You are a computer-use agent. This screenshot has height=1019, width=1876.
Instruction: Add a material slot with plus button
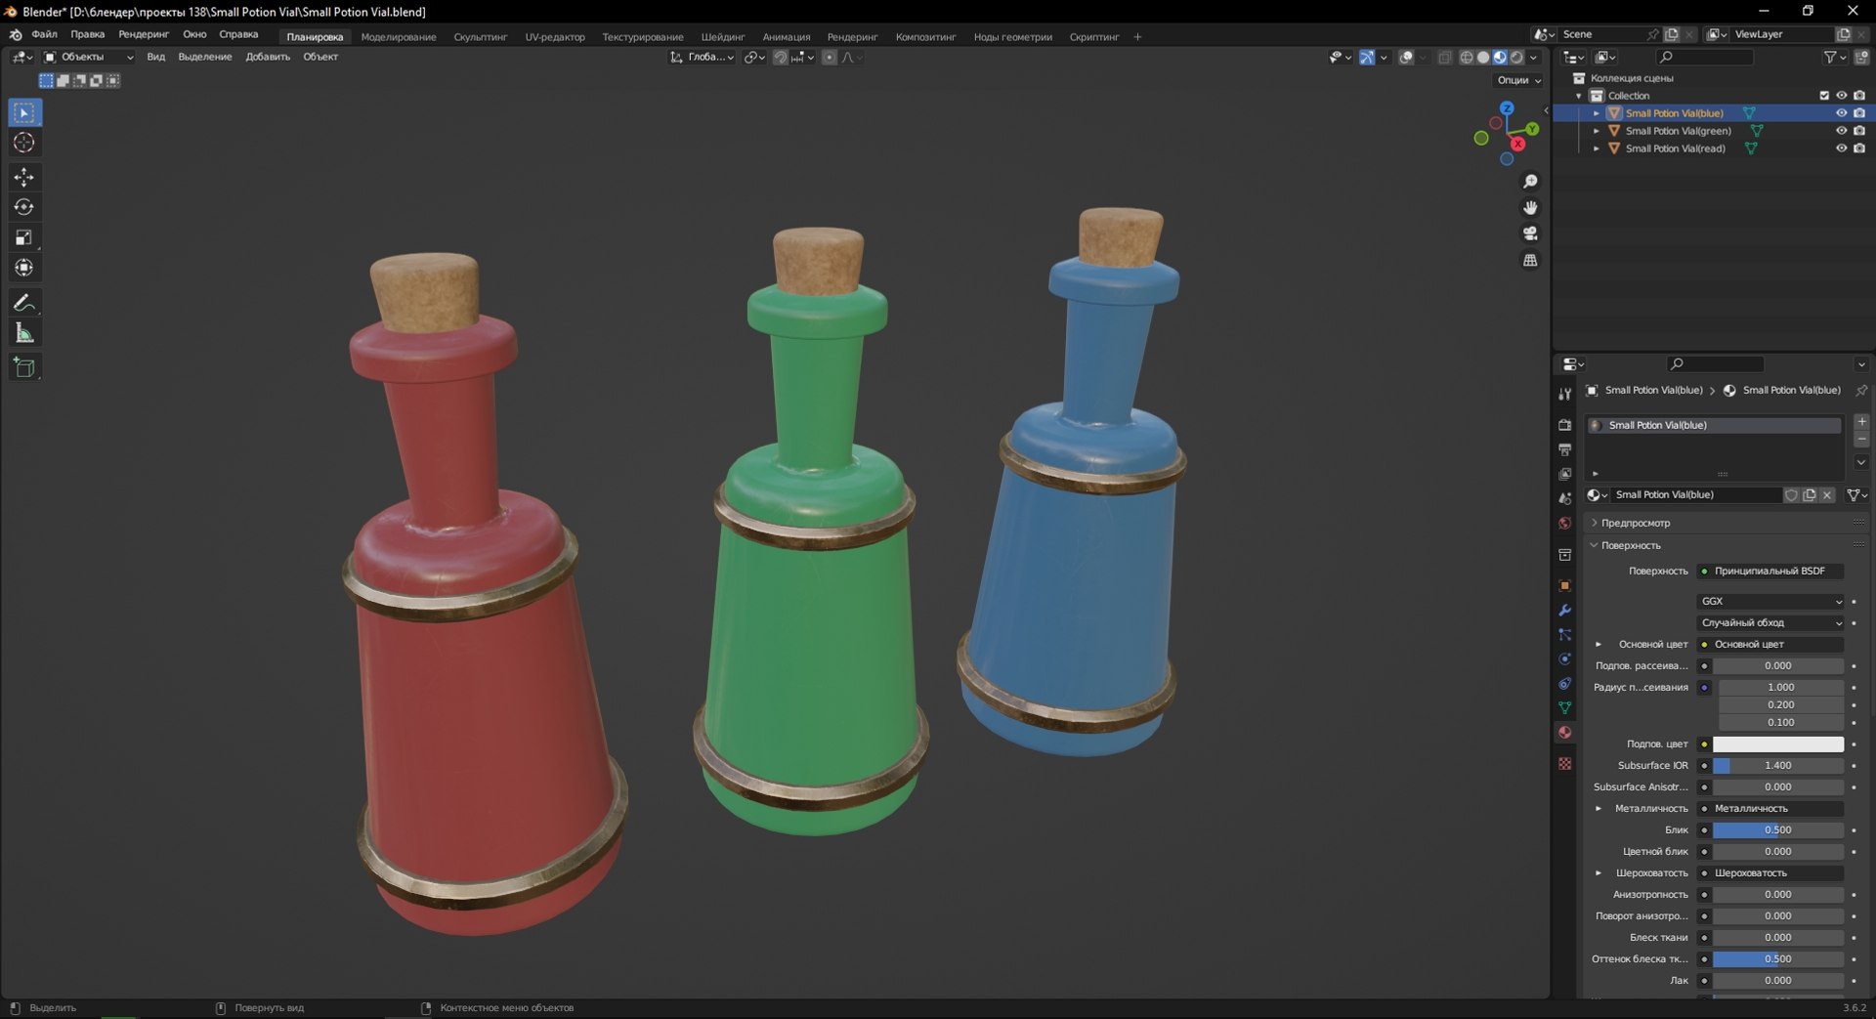[1861, 422]
